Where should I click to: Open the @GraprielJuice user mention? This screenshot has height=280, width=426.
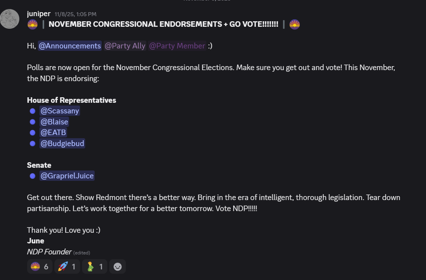coord(67,176)
